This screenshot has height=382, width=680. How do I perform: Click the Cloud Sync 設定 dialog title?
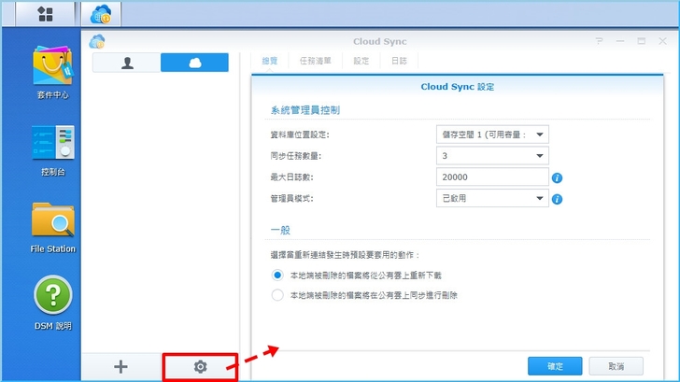click(x=457, y=87)
